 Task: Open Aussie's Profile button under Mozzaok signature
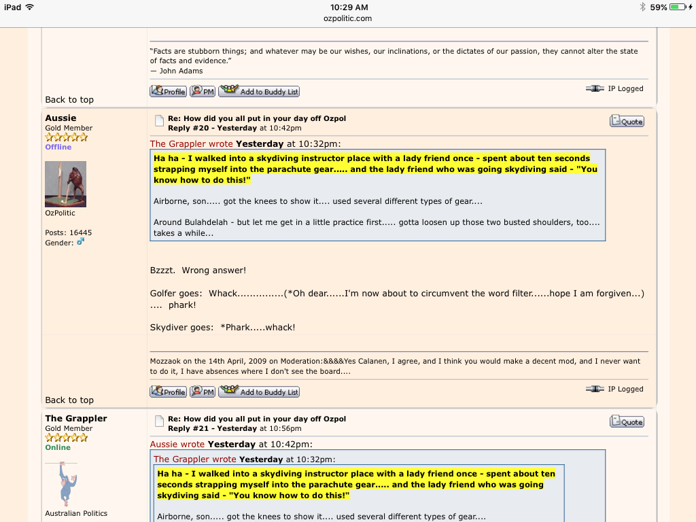click(x=168, y=392)
